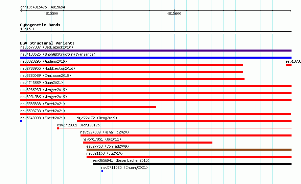Click the black esv3656941 (Besenbacher2015) bar

tap(192, 164)
